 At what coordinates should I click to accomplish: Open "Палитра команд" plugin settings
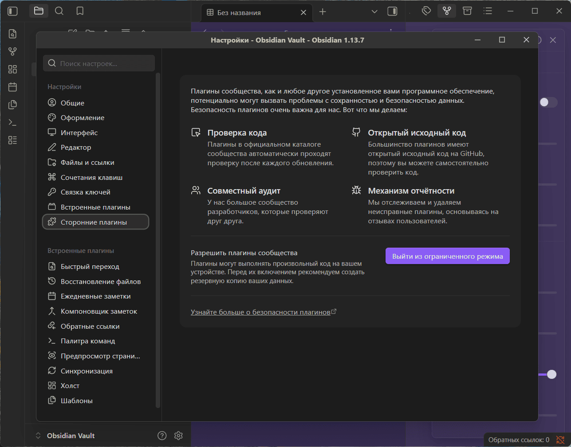pos(95,341)
